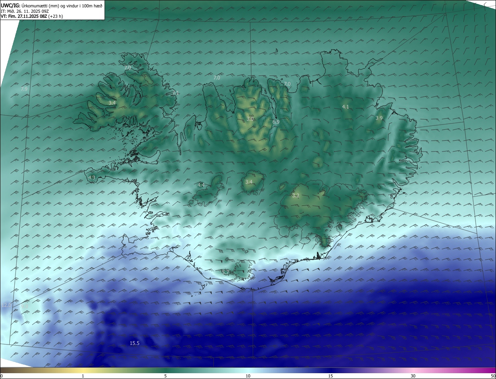Screen dimensions: 496x379
Task: Click the "VT: Fim. 27.11.2025 08Z (+23 h)" valid time
Action: point(32,16)
